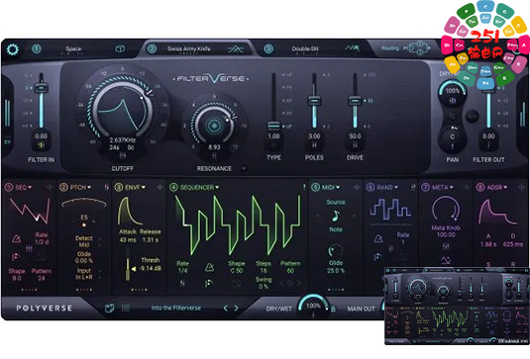Open the META modulator 7 type dropdown
Image resolution: width=530 pixels, height=359 pixels.
[x=442, y=187]
